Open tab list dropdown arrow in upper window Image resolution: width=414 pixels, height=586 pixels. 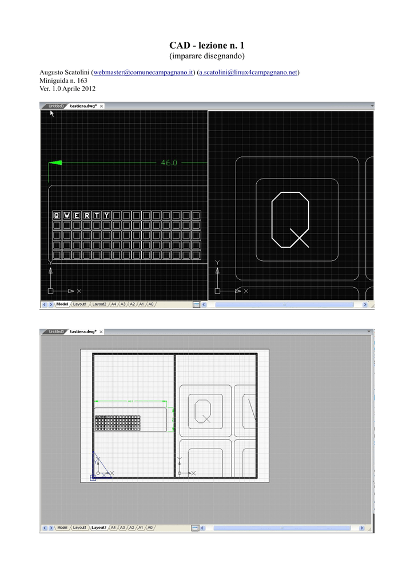[x=372, y=106]
